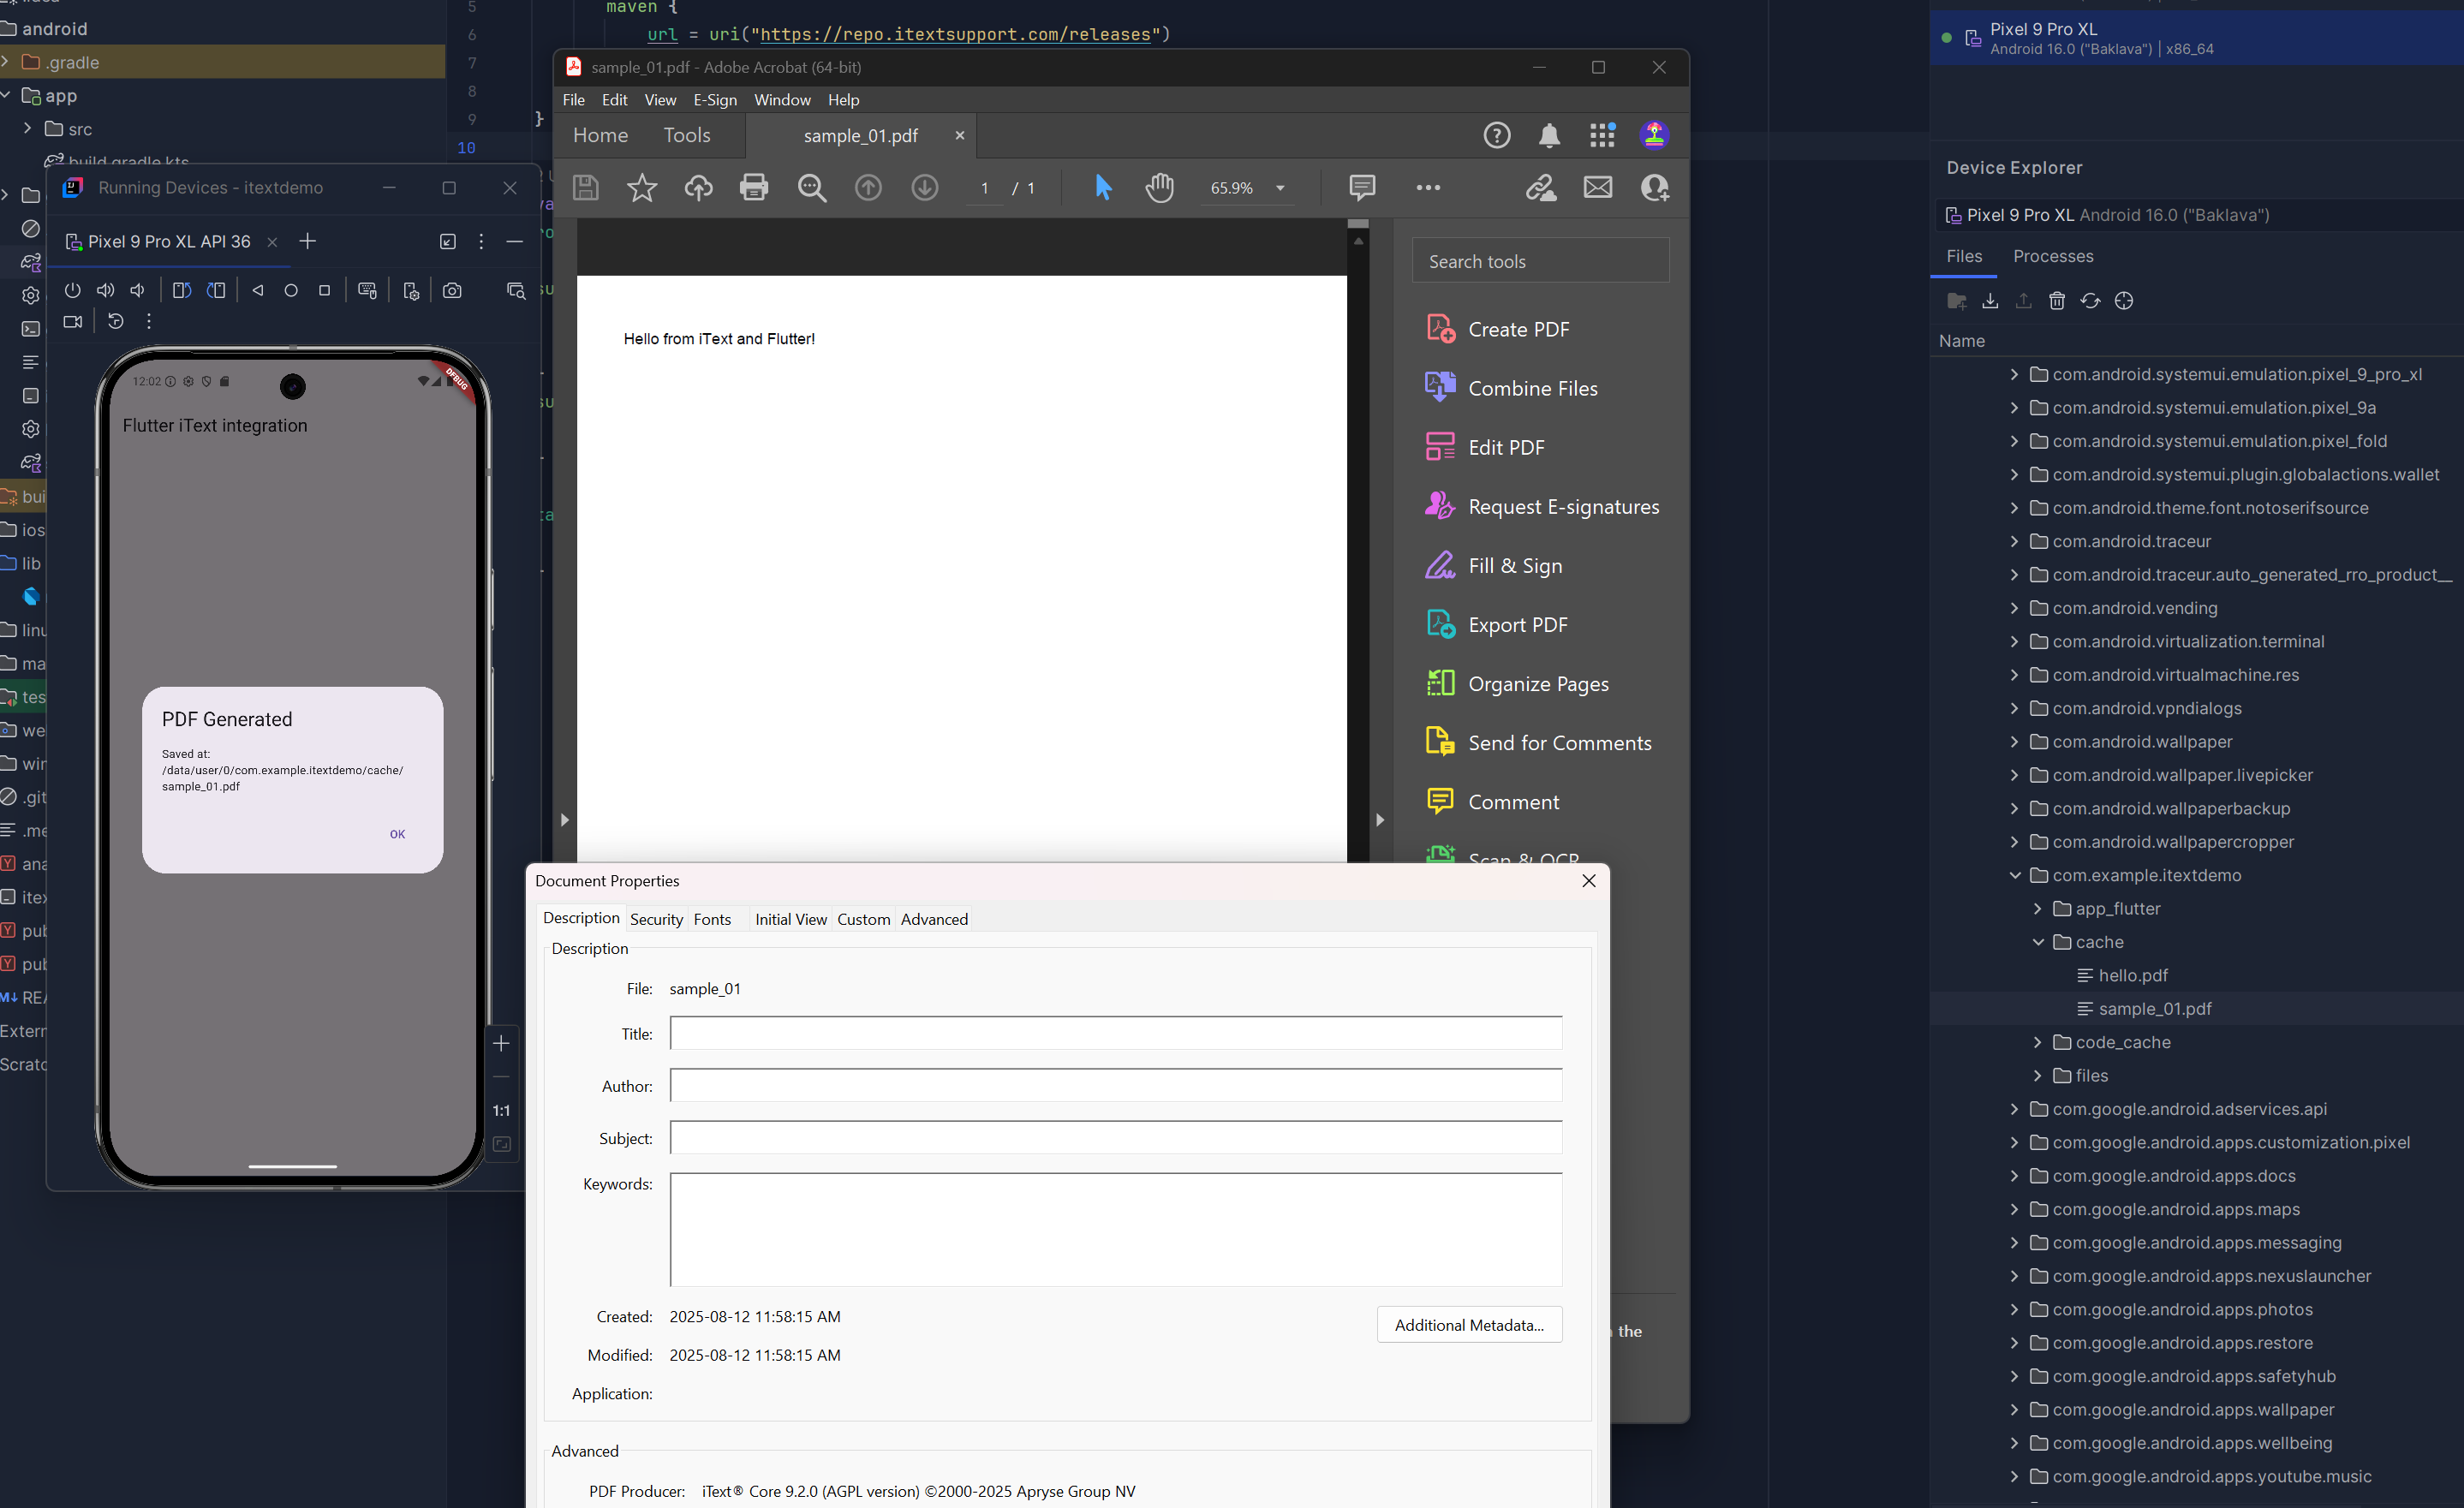Add the PDF to favorites with the star
The height and width of the screenshot is (1508, 2464).
[x=642, y=187]
